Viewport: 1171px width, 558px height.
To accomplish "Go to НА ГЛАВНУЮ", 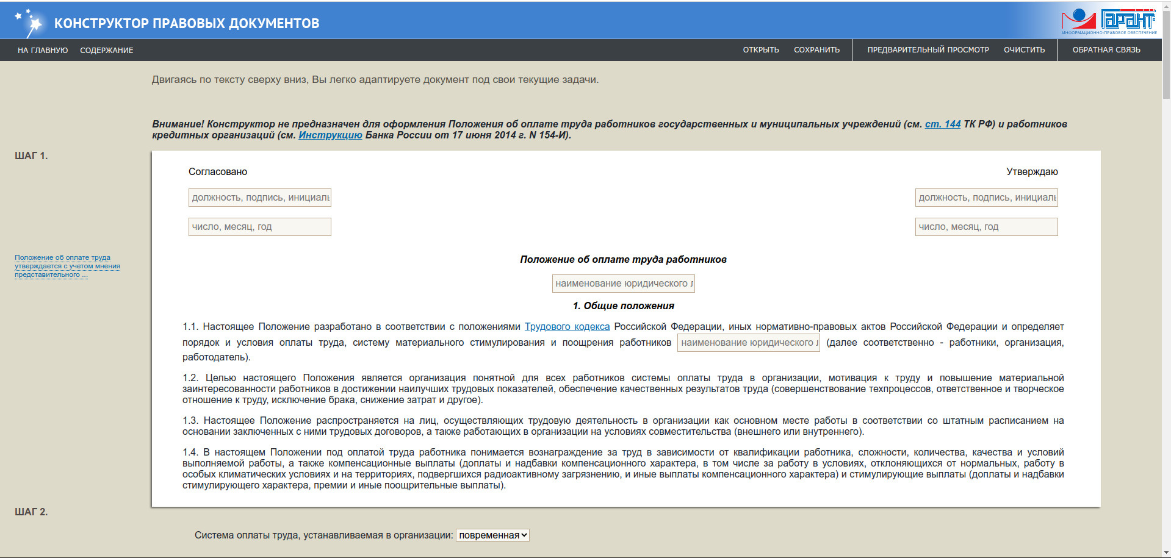I will point(43,50).
